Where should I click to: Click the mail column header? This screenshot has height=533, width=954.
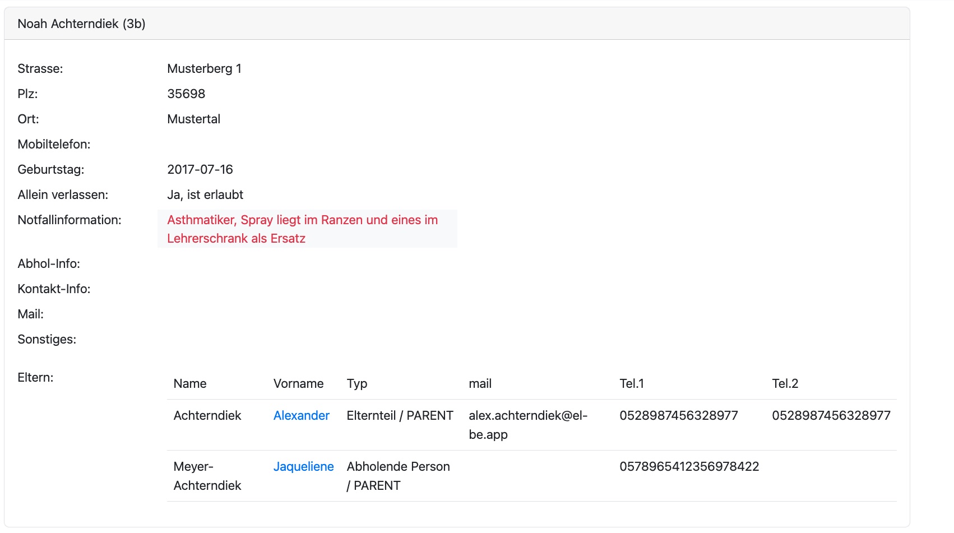pyautogui.click(x=480, y=383)
